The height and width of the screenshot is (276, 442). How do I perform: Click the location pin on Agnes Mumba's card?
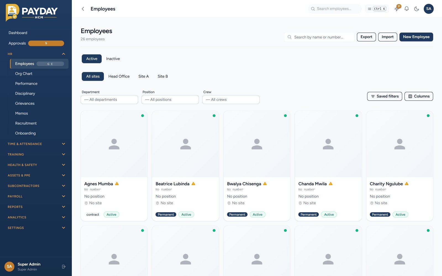pos(86,203)
